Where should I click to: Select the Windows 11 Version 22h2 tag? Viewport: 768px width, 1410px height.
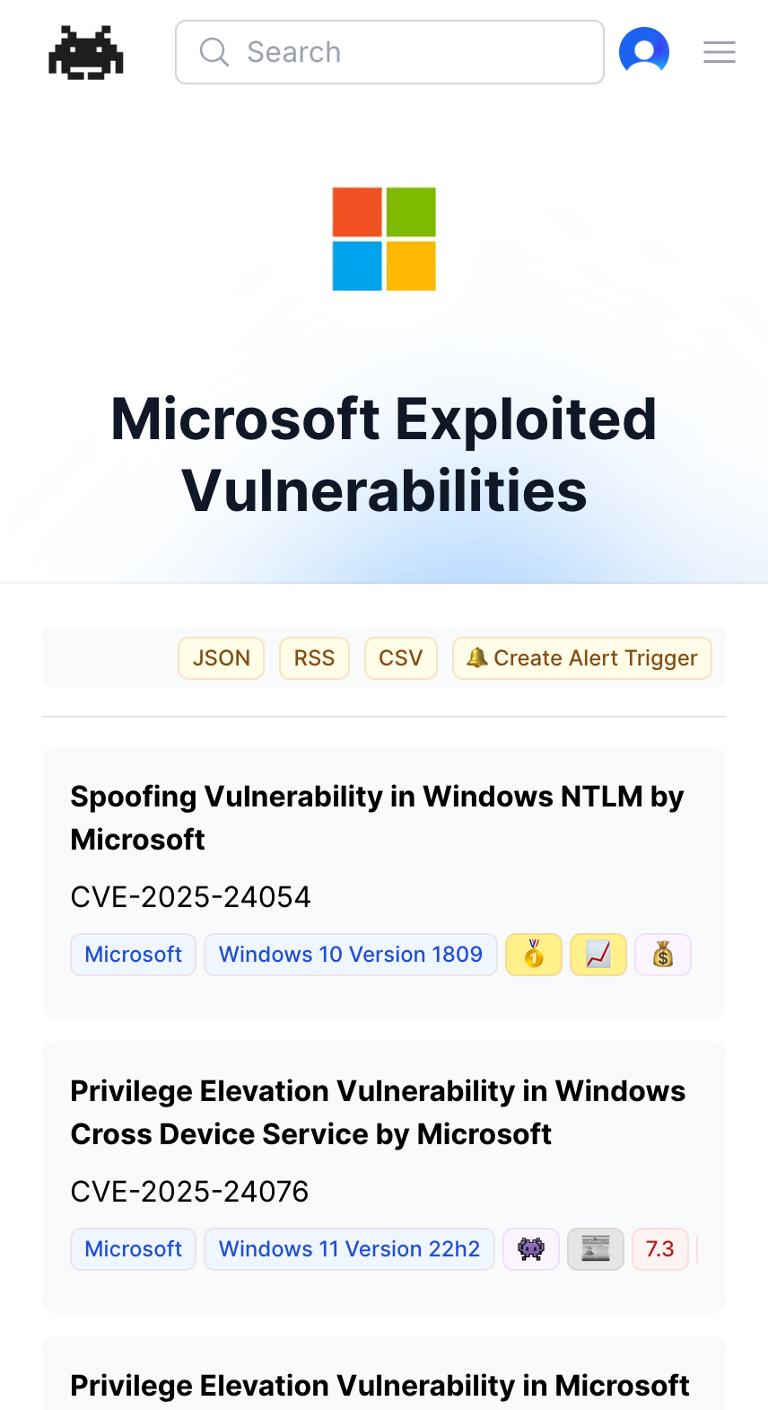(349, 1249)
